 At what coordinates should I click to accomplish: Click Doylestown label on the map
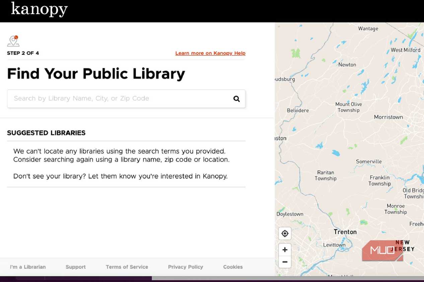pos(290,214)
